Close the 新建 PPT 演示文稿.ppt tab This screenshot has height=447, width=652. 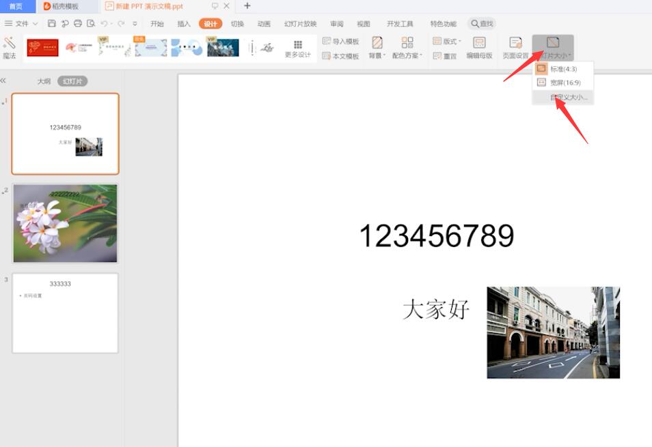[x=227, y=6]
